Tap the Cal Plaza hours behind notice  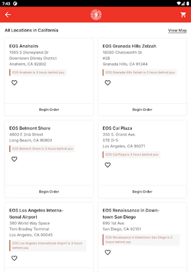[132, 154]
